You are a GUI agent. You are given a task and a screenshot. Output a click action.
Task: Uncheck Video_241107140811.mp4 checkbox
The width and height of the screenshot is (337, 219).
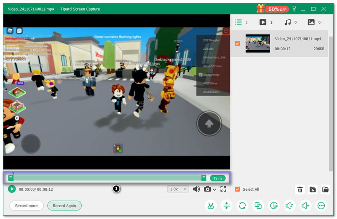tap(237, 43)
